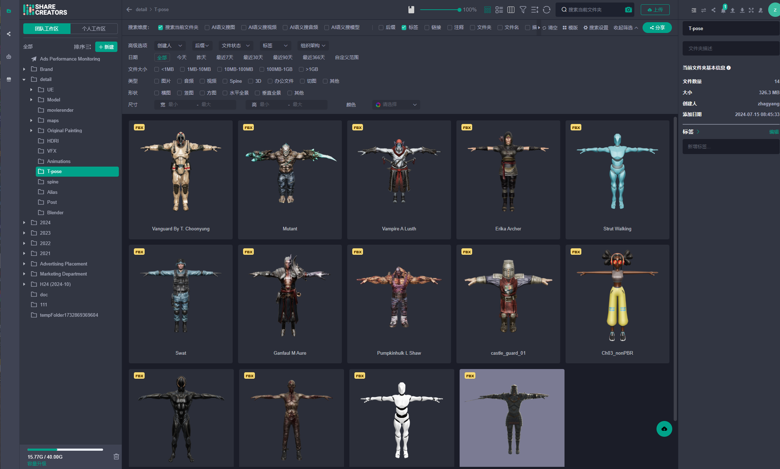780x469 pixels.
Task: Enable the AI语义搜图 checkbox
Action: coord(207,28)
